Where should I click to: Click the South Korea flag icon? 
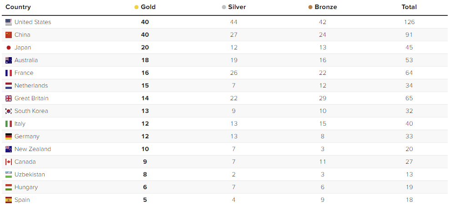click(x=9, y=111)
